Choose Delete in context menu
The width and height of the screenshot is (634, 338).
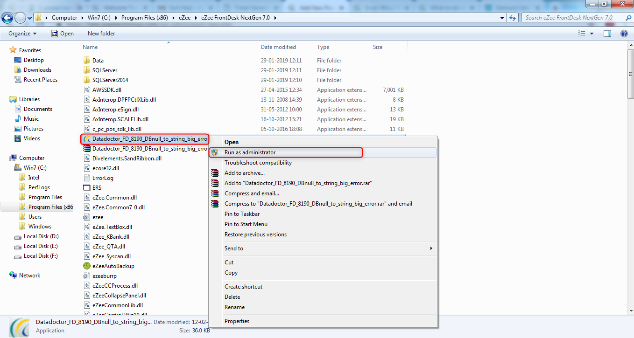232,297
